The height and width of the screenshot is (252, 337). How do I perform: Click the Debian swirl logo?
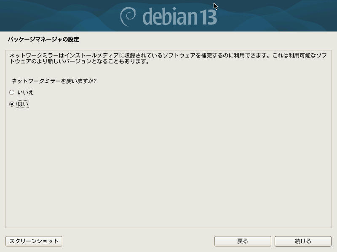click(x=128, y=17)
